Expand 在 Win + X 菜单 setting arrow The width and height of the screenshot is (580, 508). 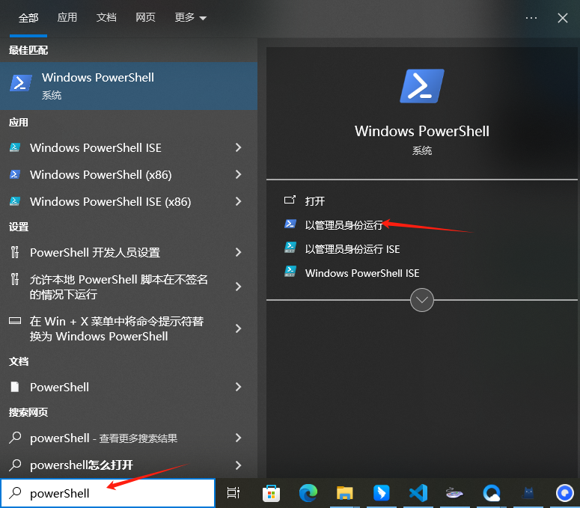click(238, 328)
